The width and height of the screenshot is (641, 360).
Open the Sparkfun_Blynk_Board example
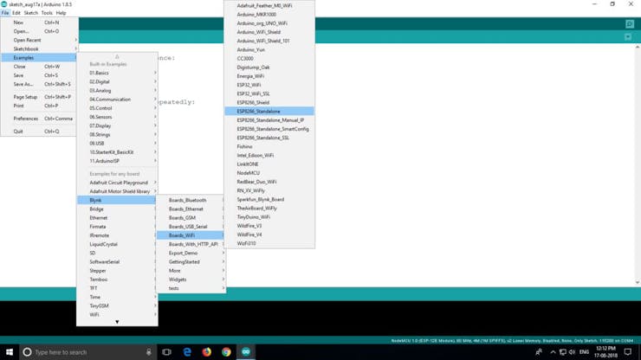pos(269,199)
